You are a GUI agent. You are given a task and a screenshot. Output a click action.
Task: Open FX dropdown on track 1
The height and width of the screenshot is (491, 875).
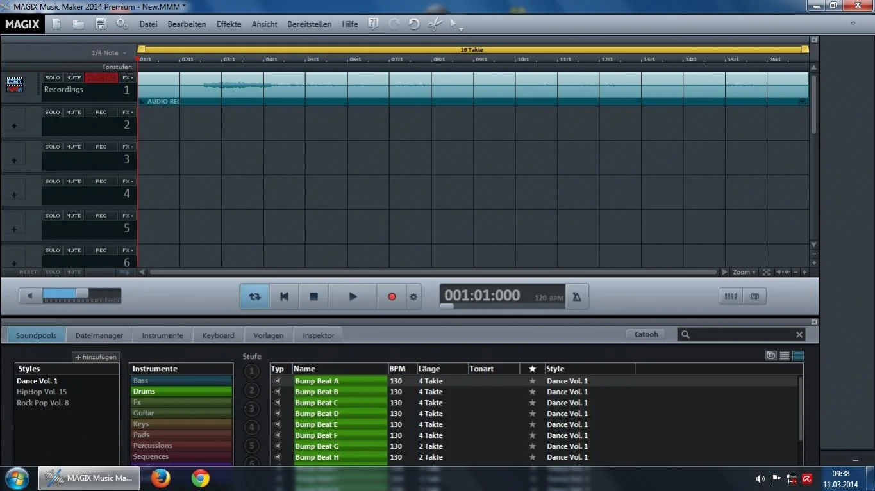pos(128,77)
